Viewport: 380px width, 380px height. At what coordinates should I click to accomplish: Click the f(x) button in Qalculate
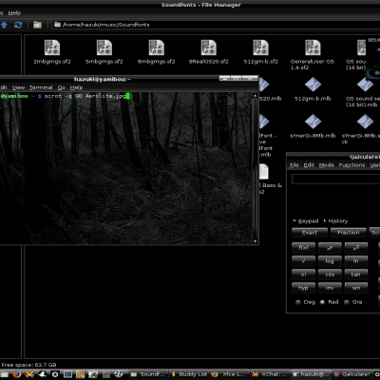303,248
